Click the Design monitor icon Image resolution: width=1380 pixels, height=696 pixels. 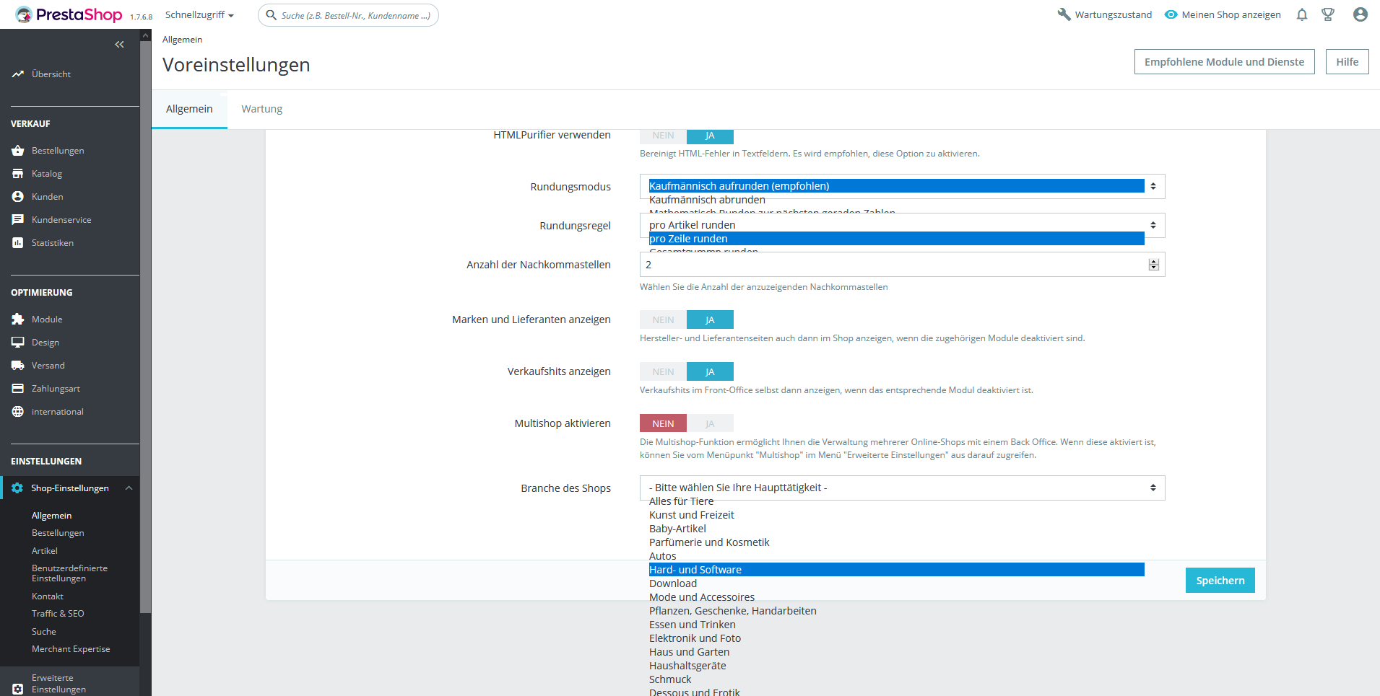(x=18, y=343)
